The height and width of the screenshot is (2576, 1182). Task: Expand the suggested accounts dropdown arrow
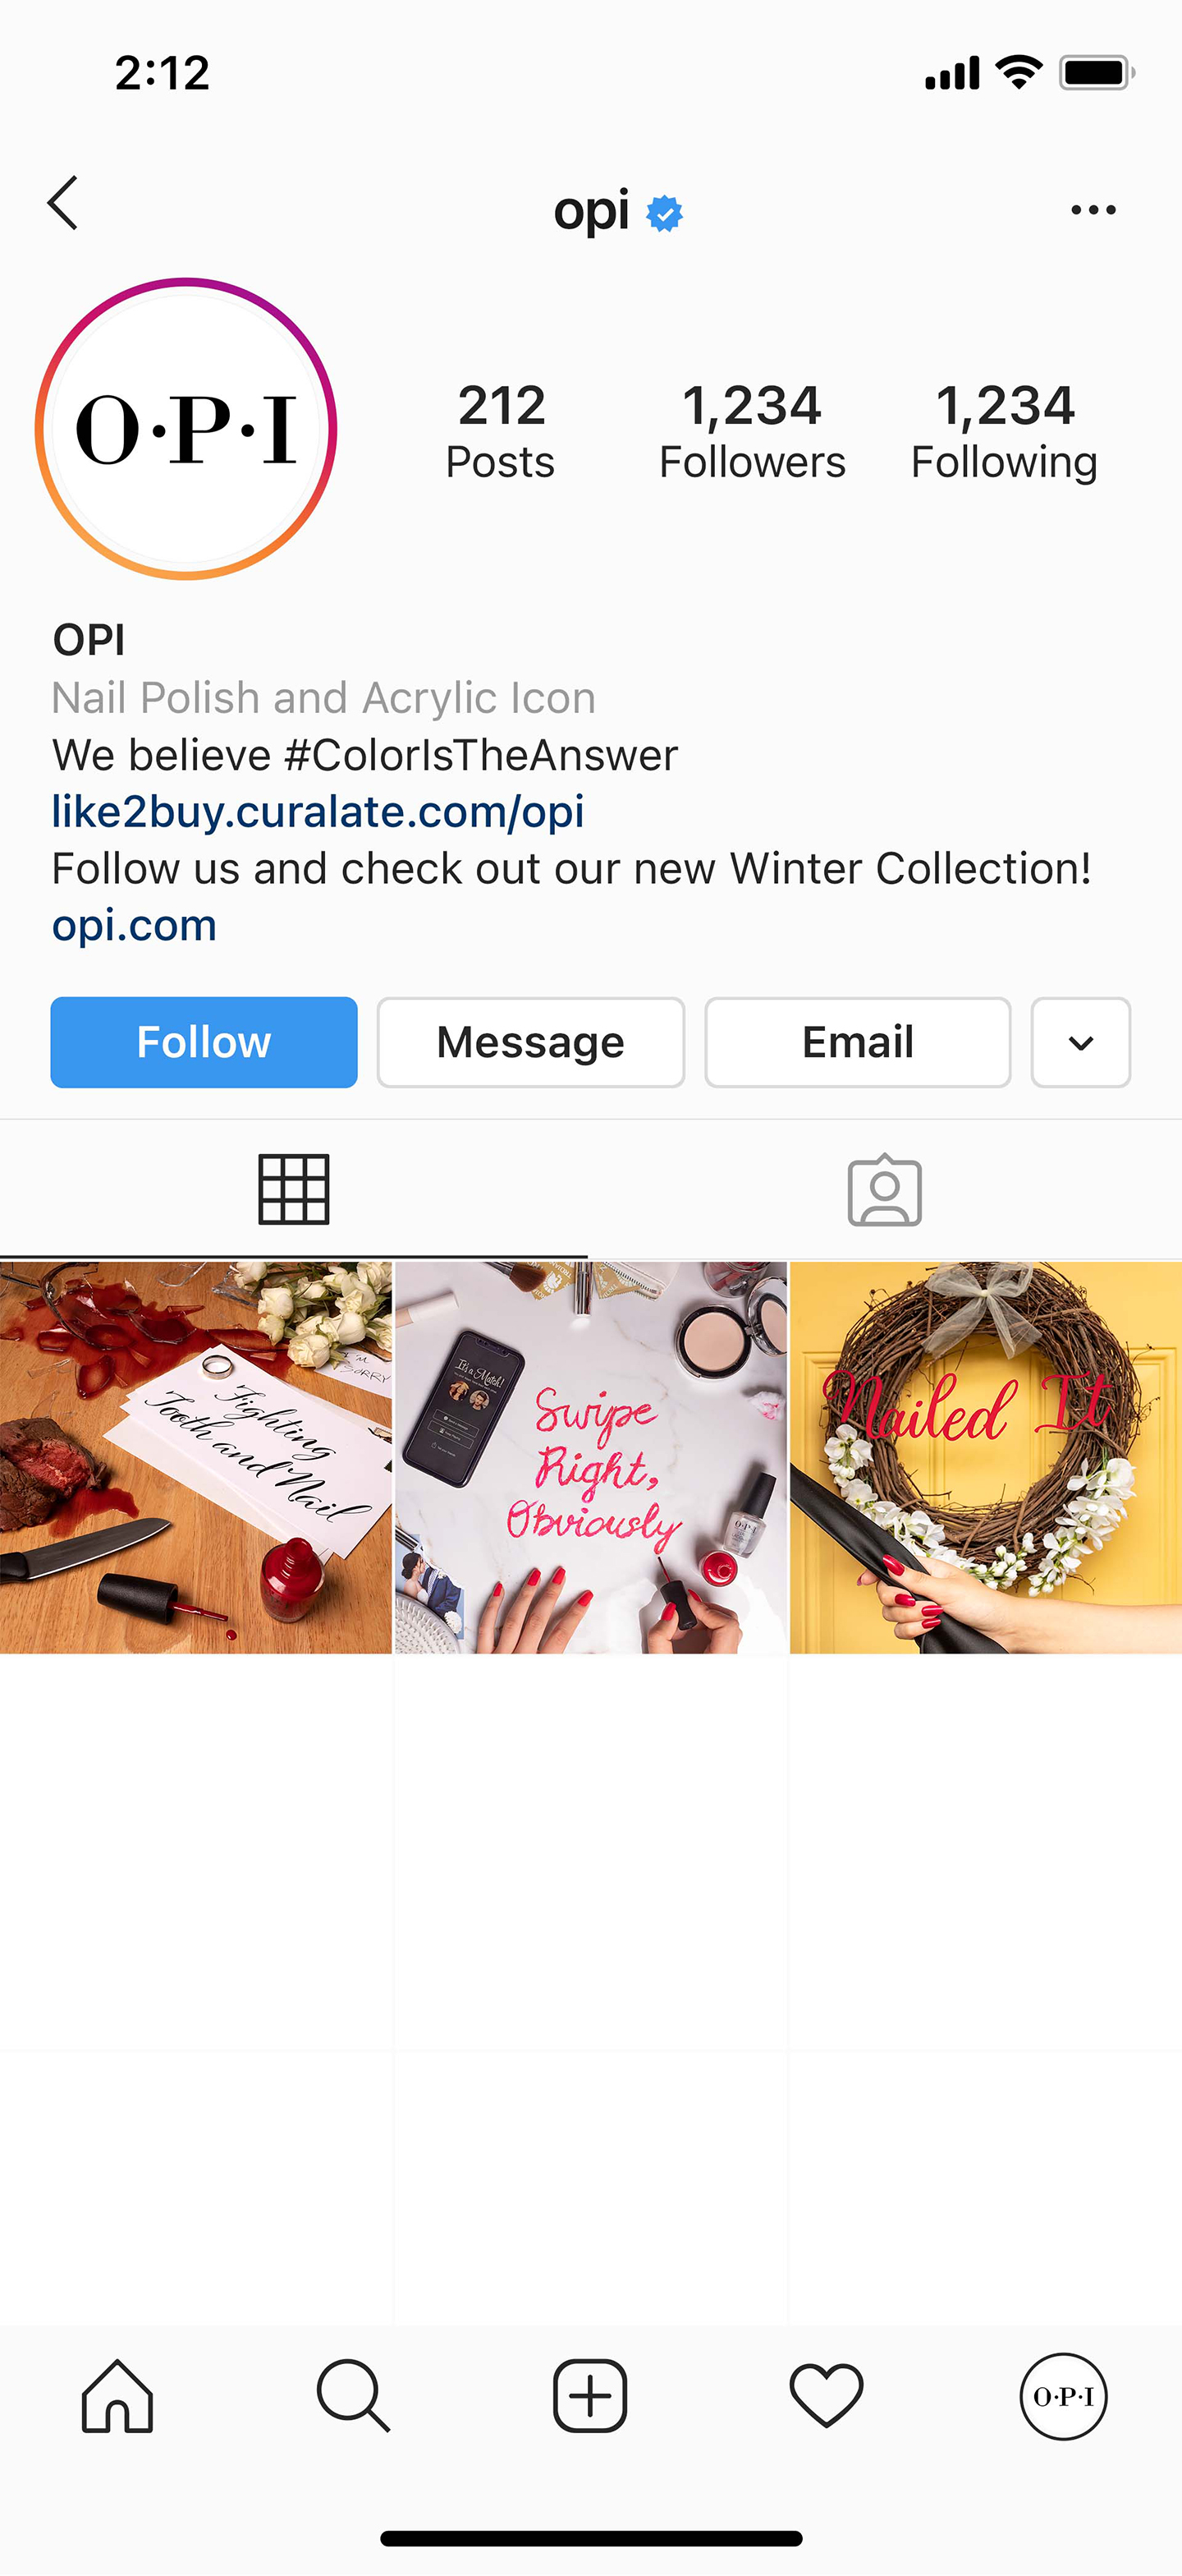pos(1081,1042)
